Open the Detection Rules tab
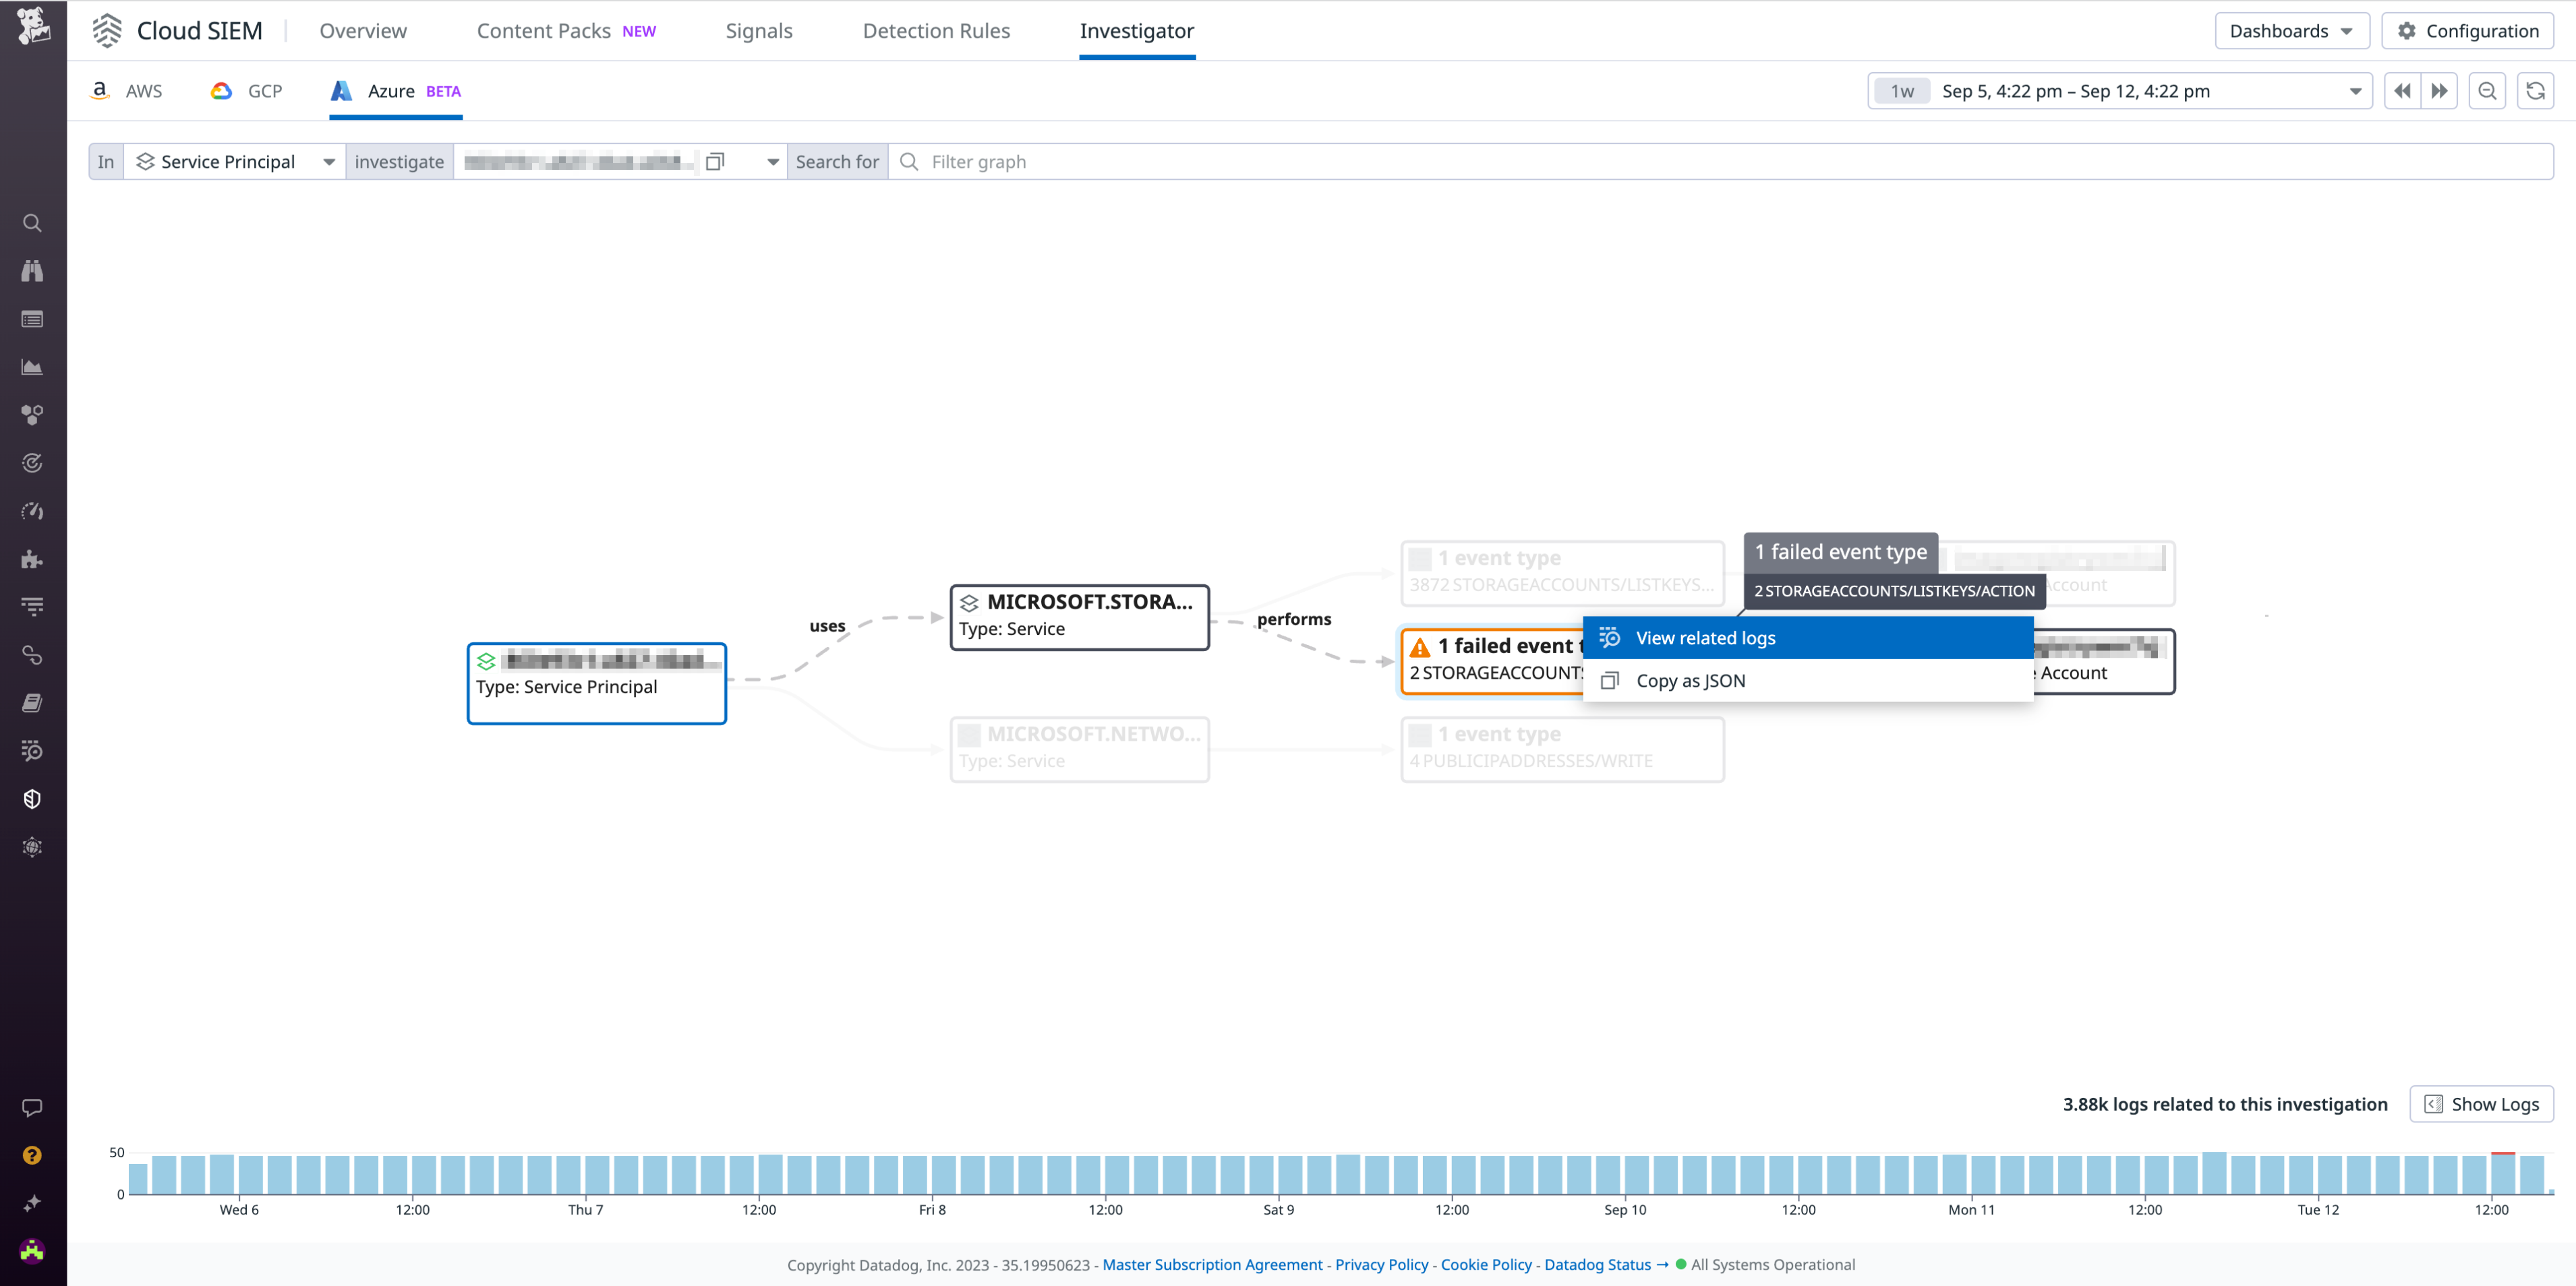 936,30
